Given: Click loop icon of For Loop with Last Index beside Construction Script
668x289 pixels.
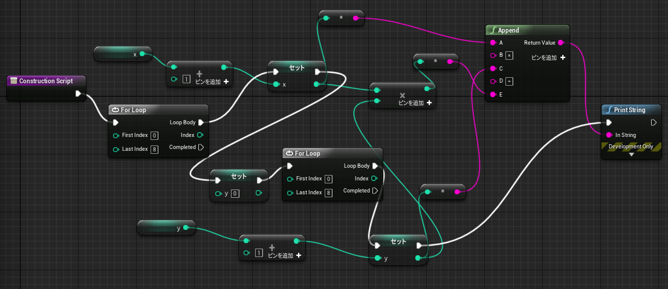Looking at the screenshot, I should tap(115, 110).
